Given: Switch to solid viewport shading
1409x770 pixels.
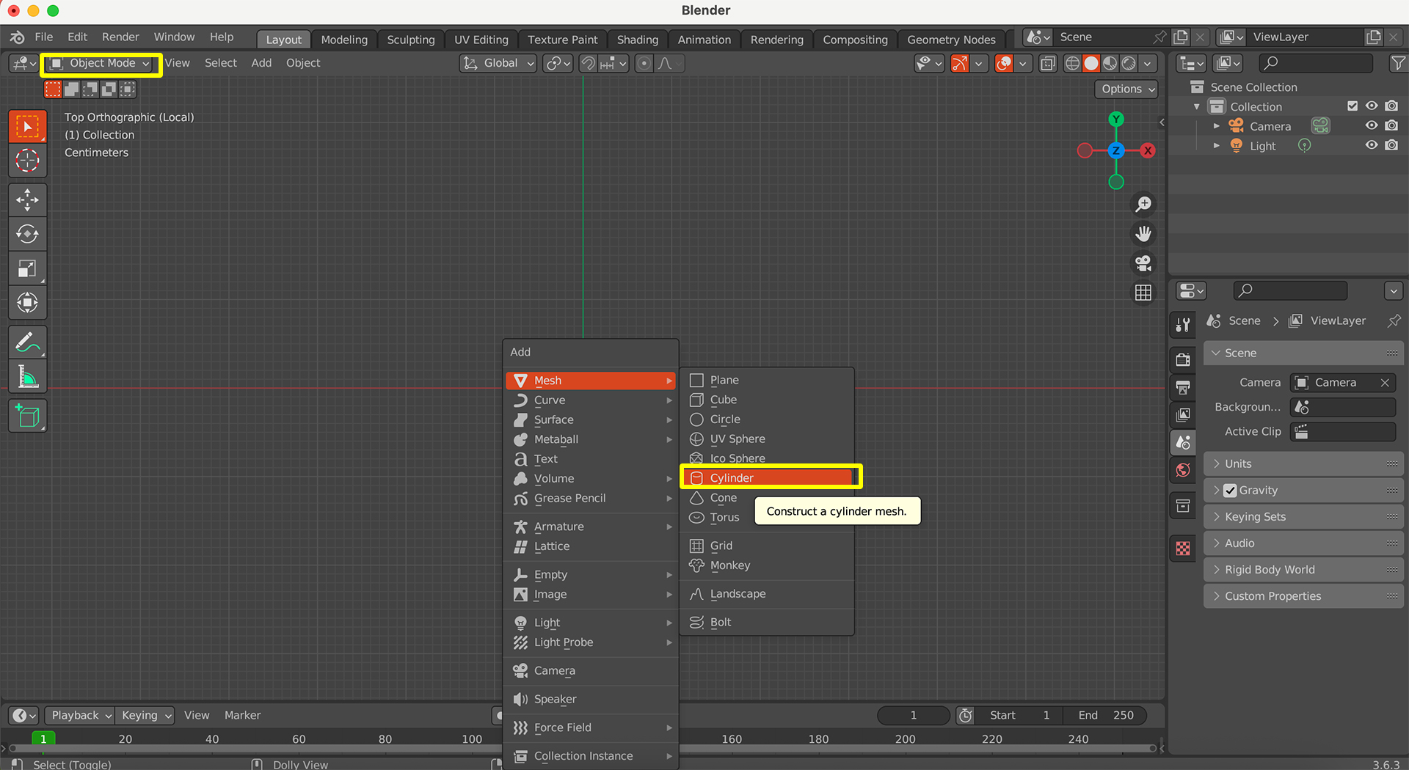Looking at the screenshot, I should [1091, 64].
